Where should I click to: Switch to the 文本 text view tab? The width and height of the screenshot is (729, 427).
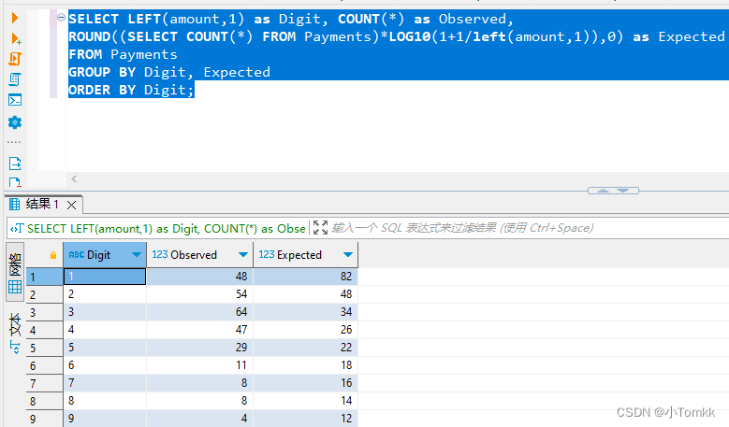pyautogui.click(x=15, y=324)
